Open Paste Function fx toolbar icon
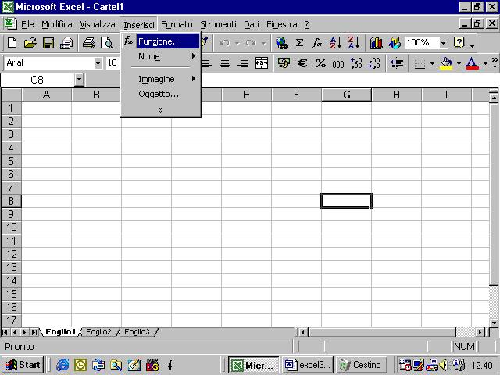 click(x=317, y=43)
